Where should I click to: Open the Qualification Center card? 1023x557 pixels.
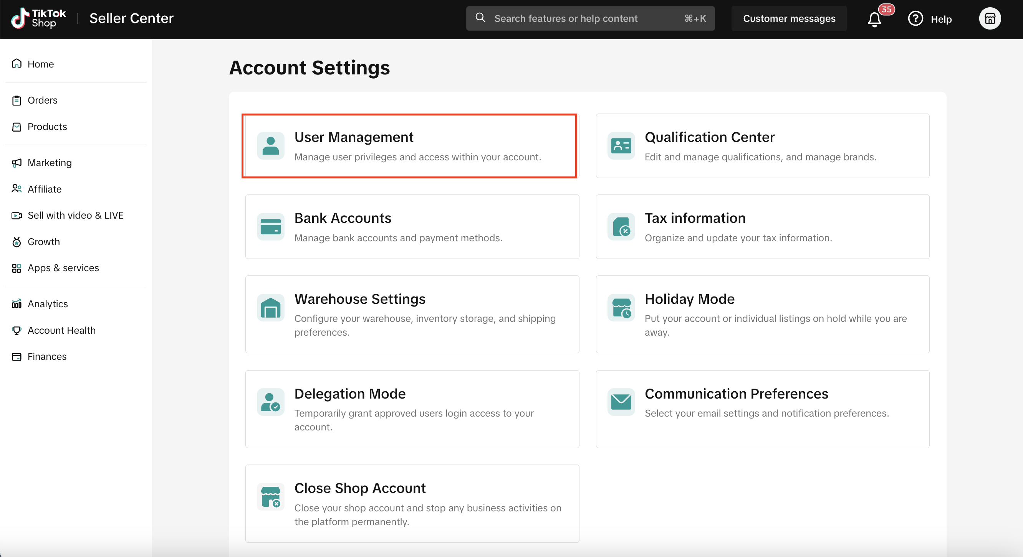[762, 146]
